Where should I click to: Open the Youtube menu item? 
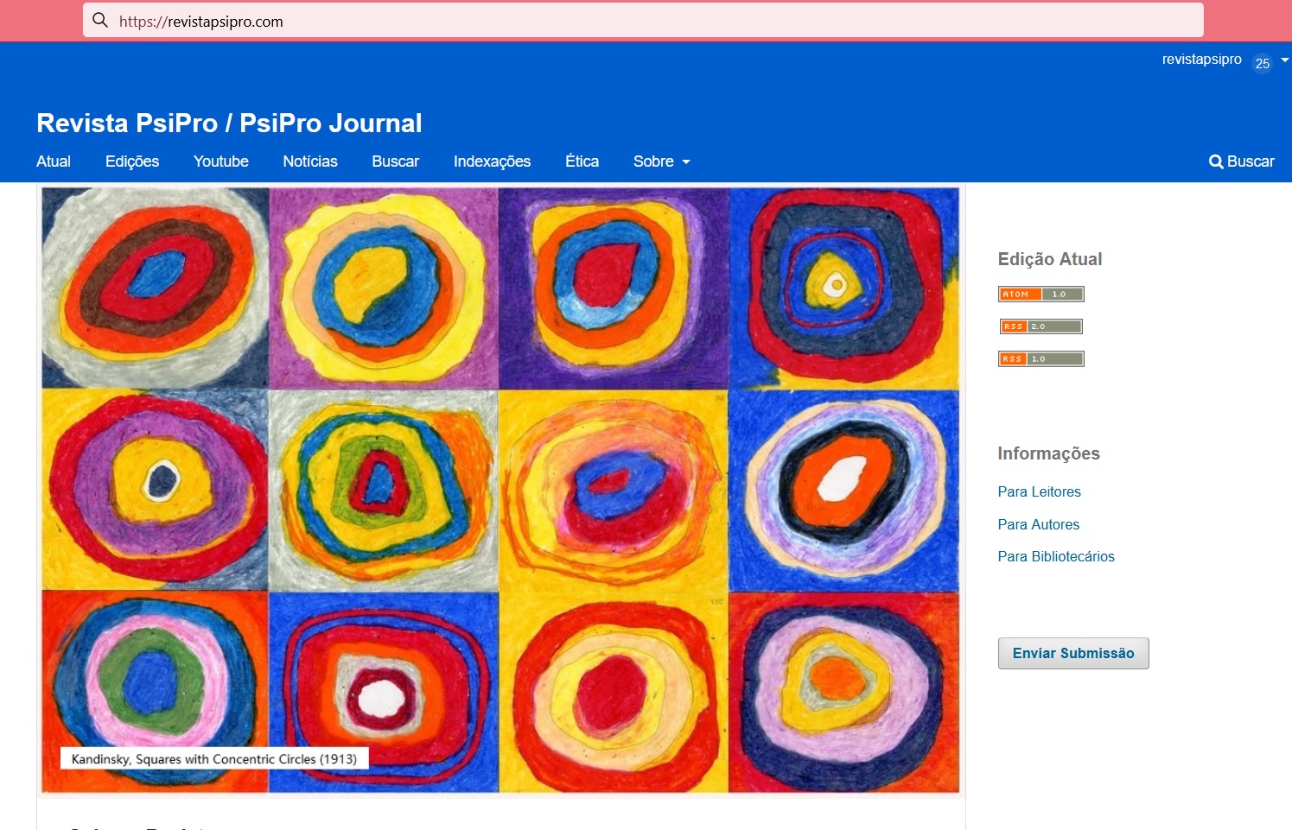click(x=221, y=162)
